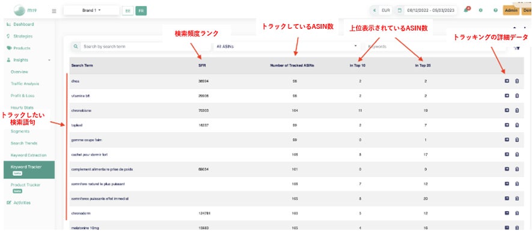Click the Admin button
Image resolution: width=532 pixels, height=246 pixels.
tap(511, 10)
